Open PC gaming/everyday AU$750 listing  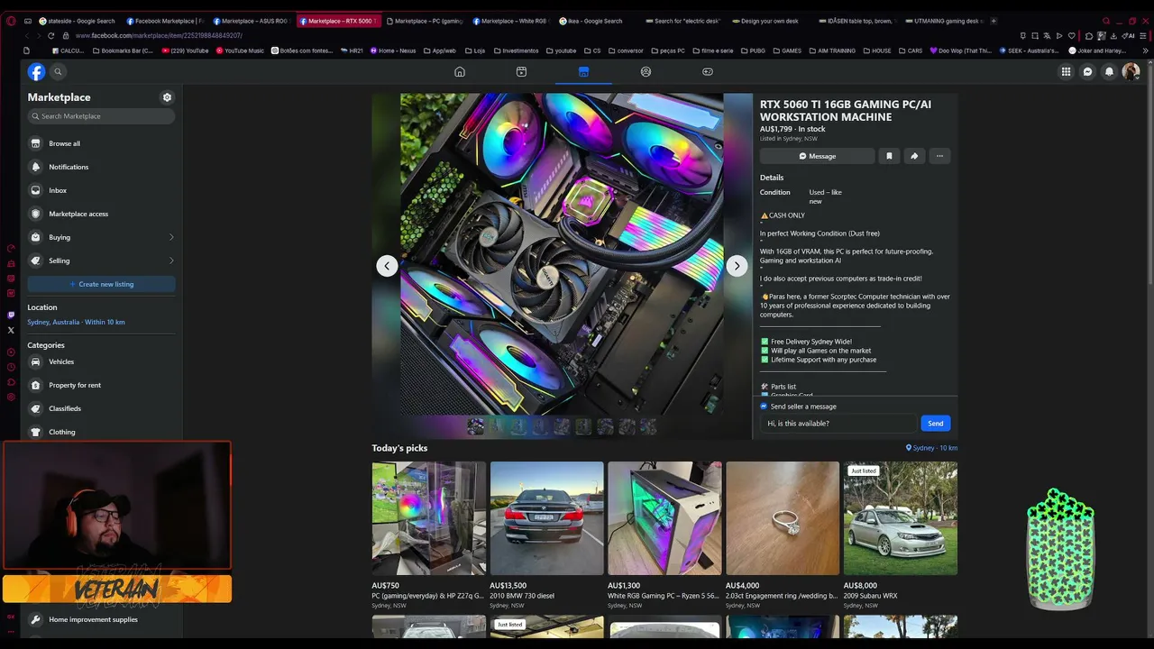coord(428,535)
